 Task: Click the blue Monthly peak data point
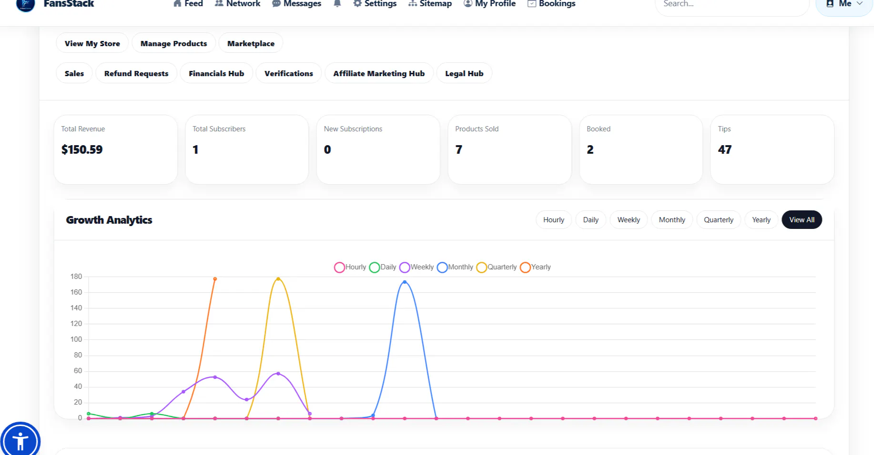coord(405,282)
